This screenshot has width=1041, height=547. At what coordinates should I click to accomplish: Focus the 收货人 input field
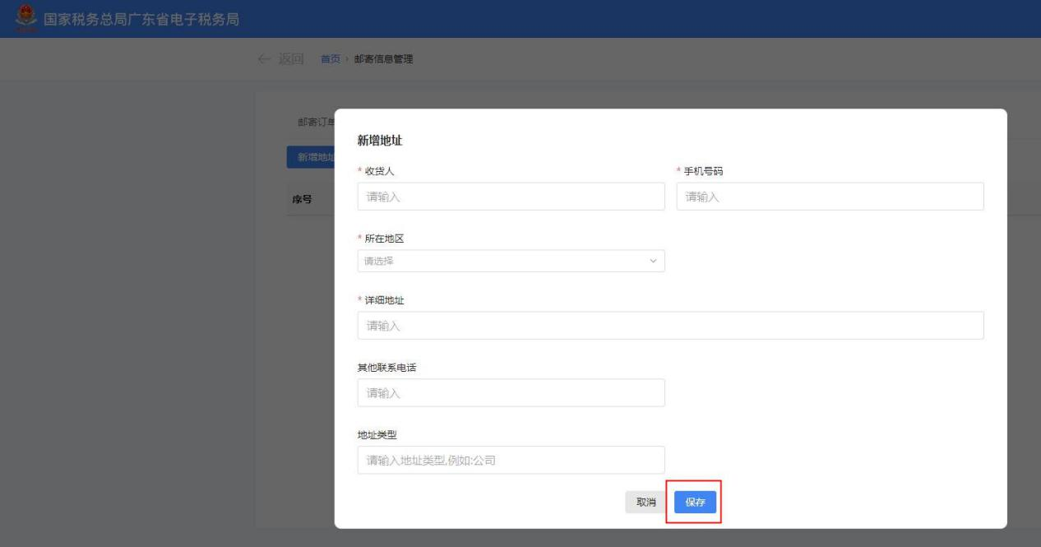tap(511, 197)
